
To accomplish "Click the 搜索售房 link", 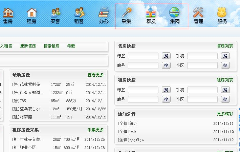I will 28,46.
